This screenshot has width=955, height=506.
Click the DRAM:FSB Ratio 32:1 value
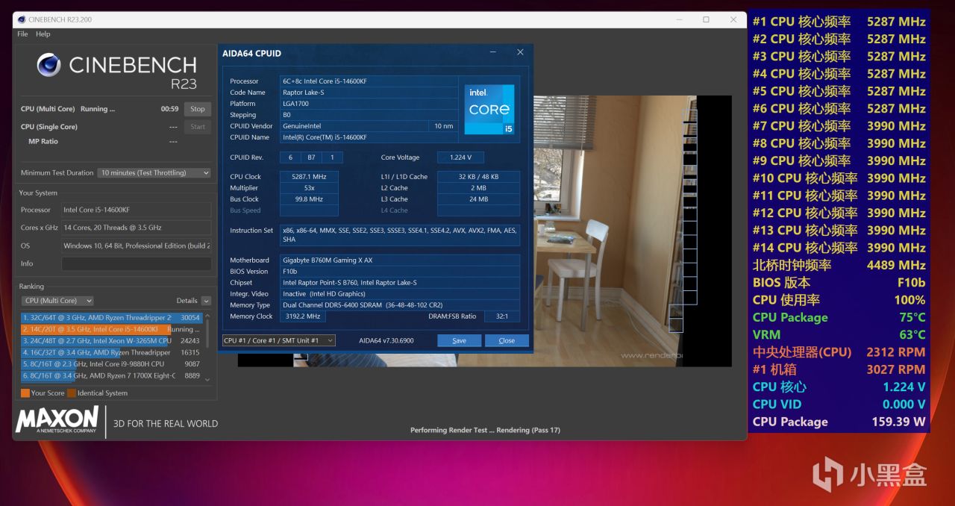point(502,316)
